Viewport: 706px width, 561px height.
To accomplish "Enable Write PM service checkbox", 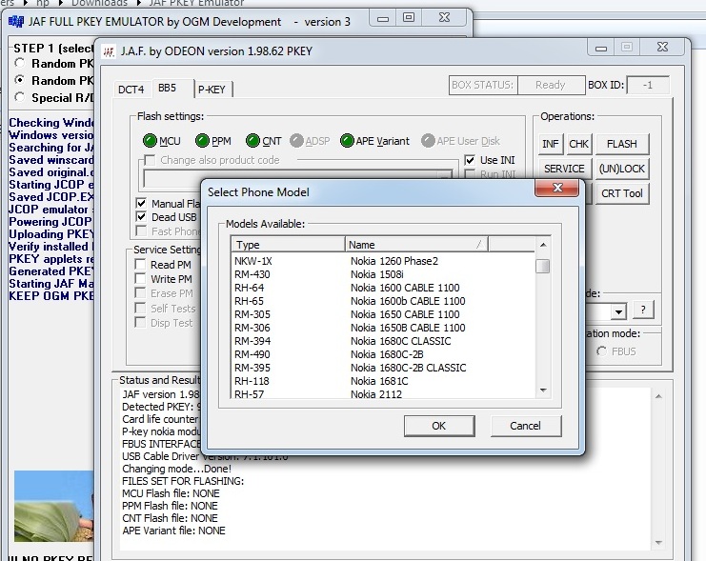I will click(x=140, y=279).
